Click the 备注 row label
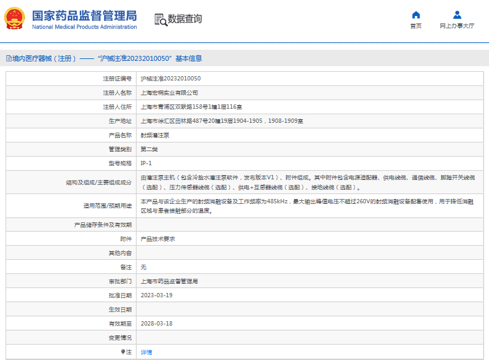The height and width of the screenshot is (363, 489). [126, 267]
